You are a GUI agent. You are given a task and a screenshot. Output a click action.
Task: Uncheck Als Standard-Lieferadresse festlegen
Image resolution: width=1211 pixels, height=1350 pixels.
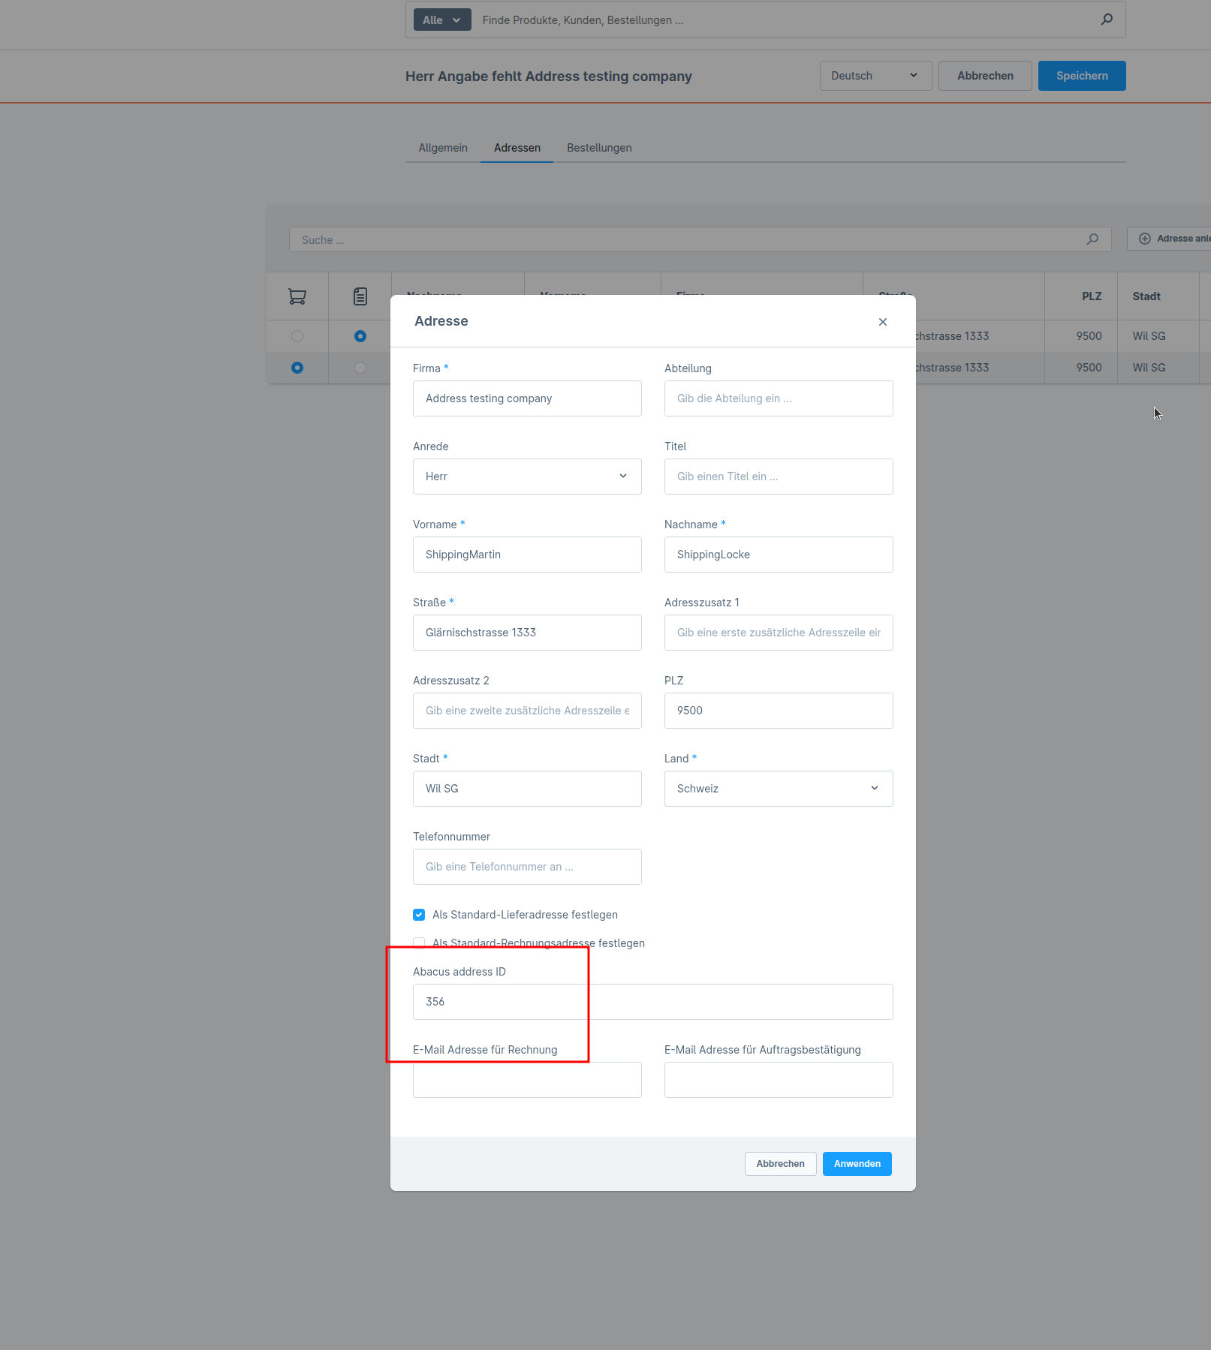(x=419, y=915)
